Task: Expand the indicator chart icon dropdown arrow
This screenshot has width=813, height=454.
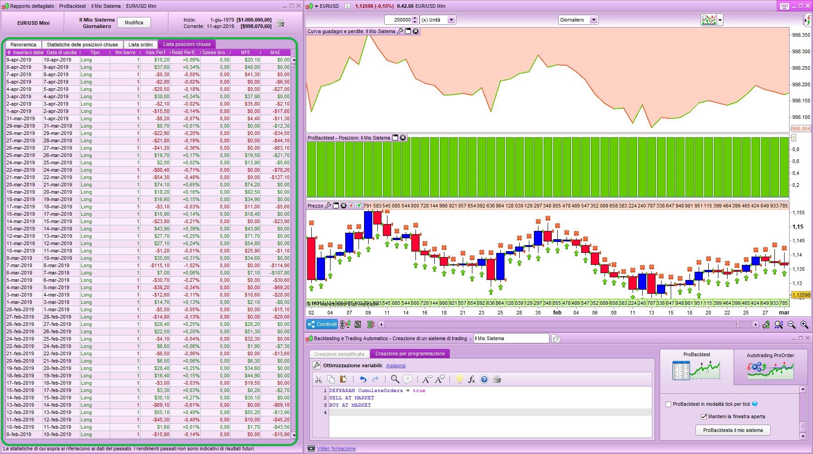Action: (720, 20)
